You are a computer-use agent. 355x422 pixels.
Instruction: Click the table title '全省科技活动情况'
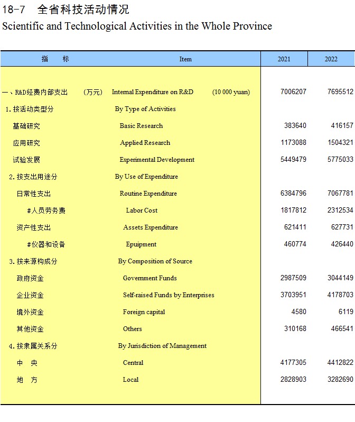point(83,10)
